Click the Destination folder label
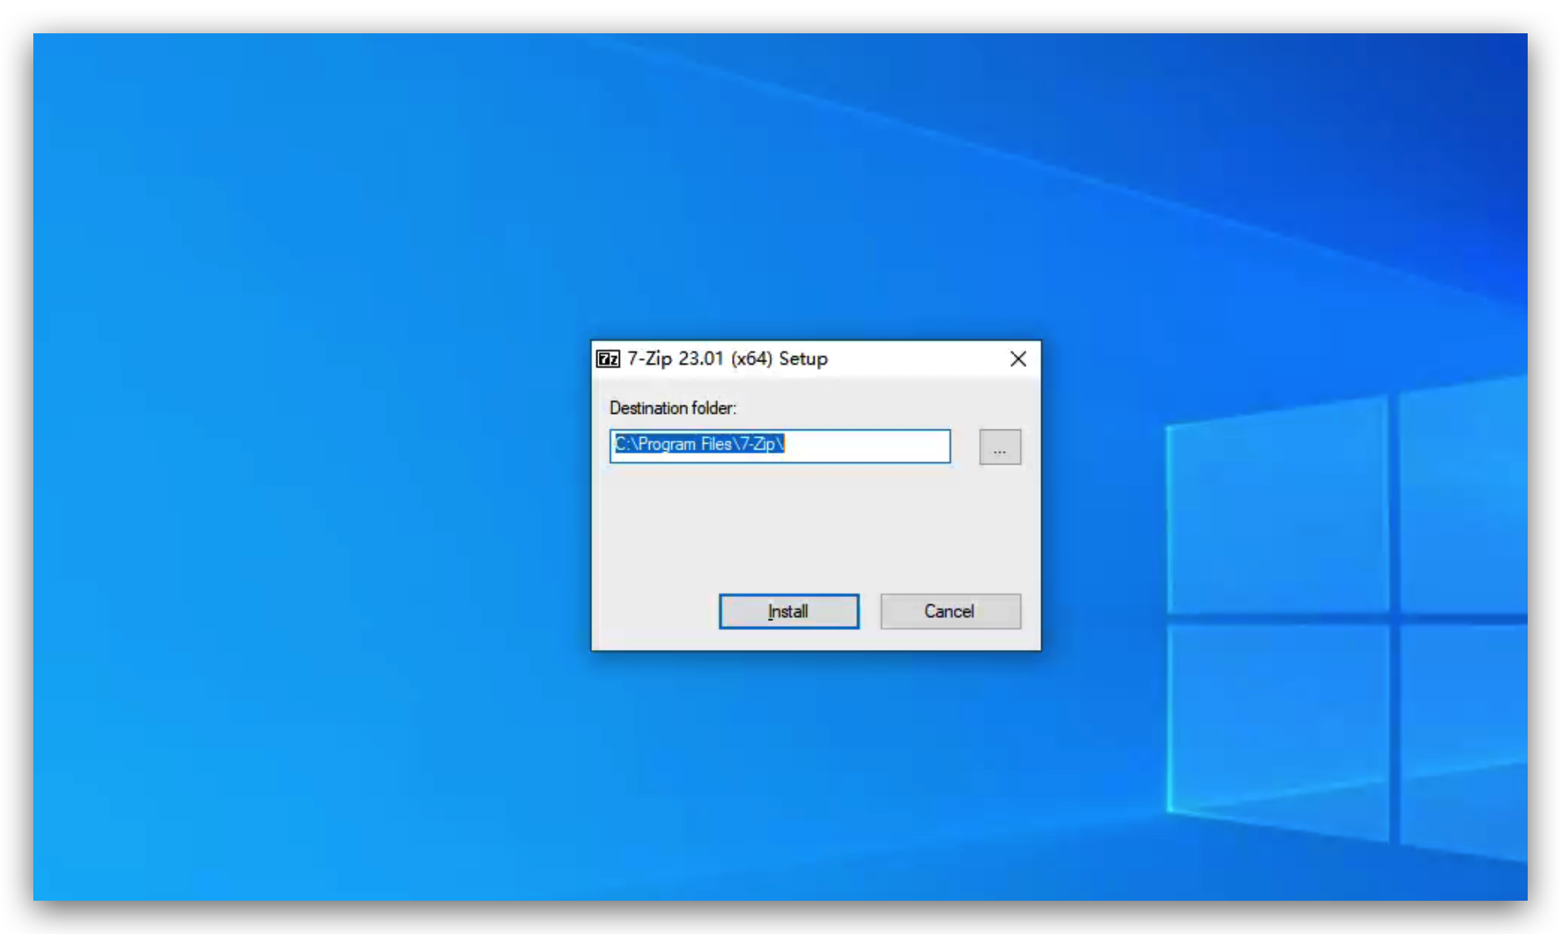This screenshot has height=934, width=1561. coord(673,408)
